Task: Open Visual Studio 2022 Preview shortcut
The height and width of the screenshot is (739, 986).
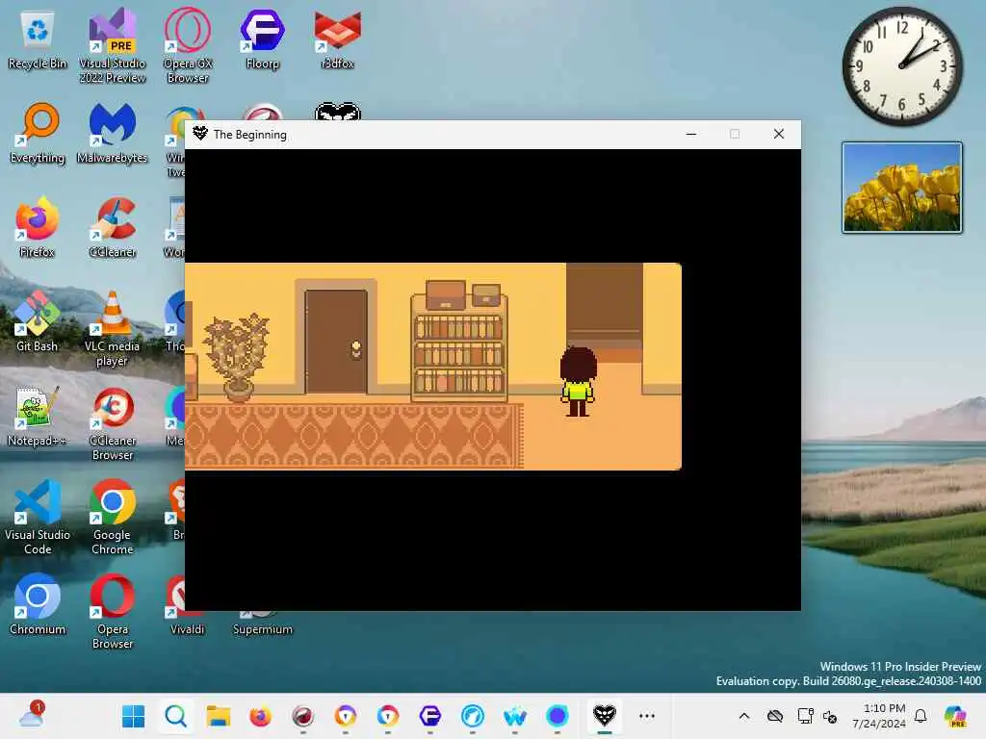Action: pyautogui.click(x=113, y=45)
